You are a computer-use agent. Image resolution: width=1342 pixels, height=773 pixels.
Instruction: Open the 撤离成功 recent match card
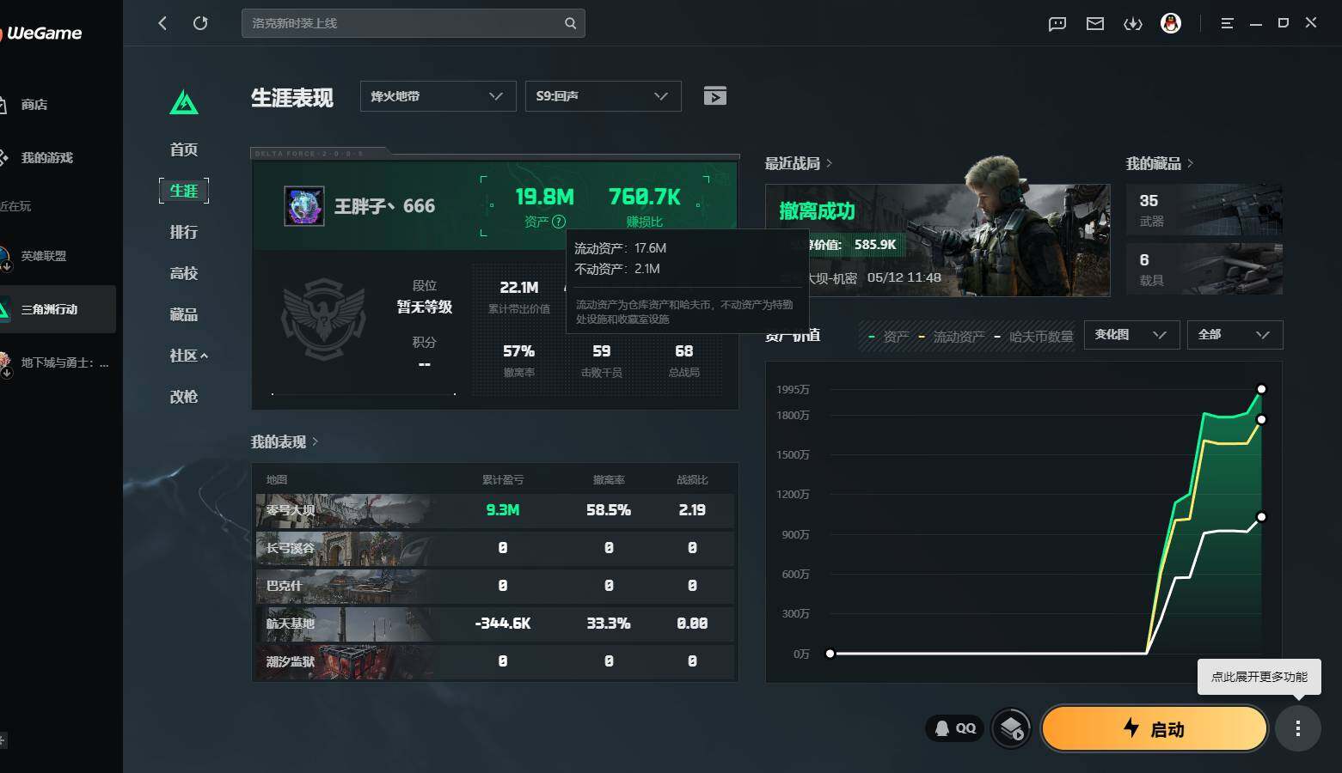(937, 240)
